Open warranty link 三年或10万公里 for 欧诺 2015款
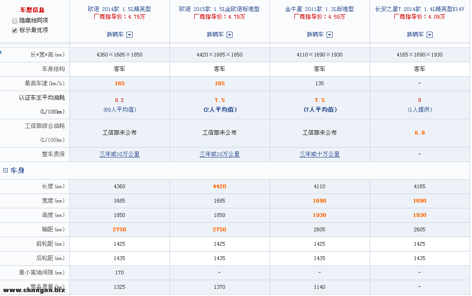Image resolution: width=472 pixels, height=296 pixels. 219,154
